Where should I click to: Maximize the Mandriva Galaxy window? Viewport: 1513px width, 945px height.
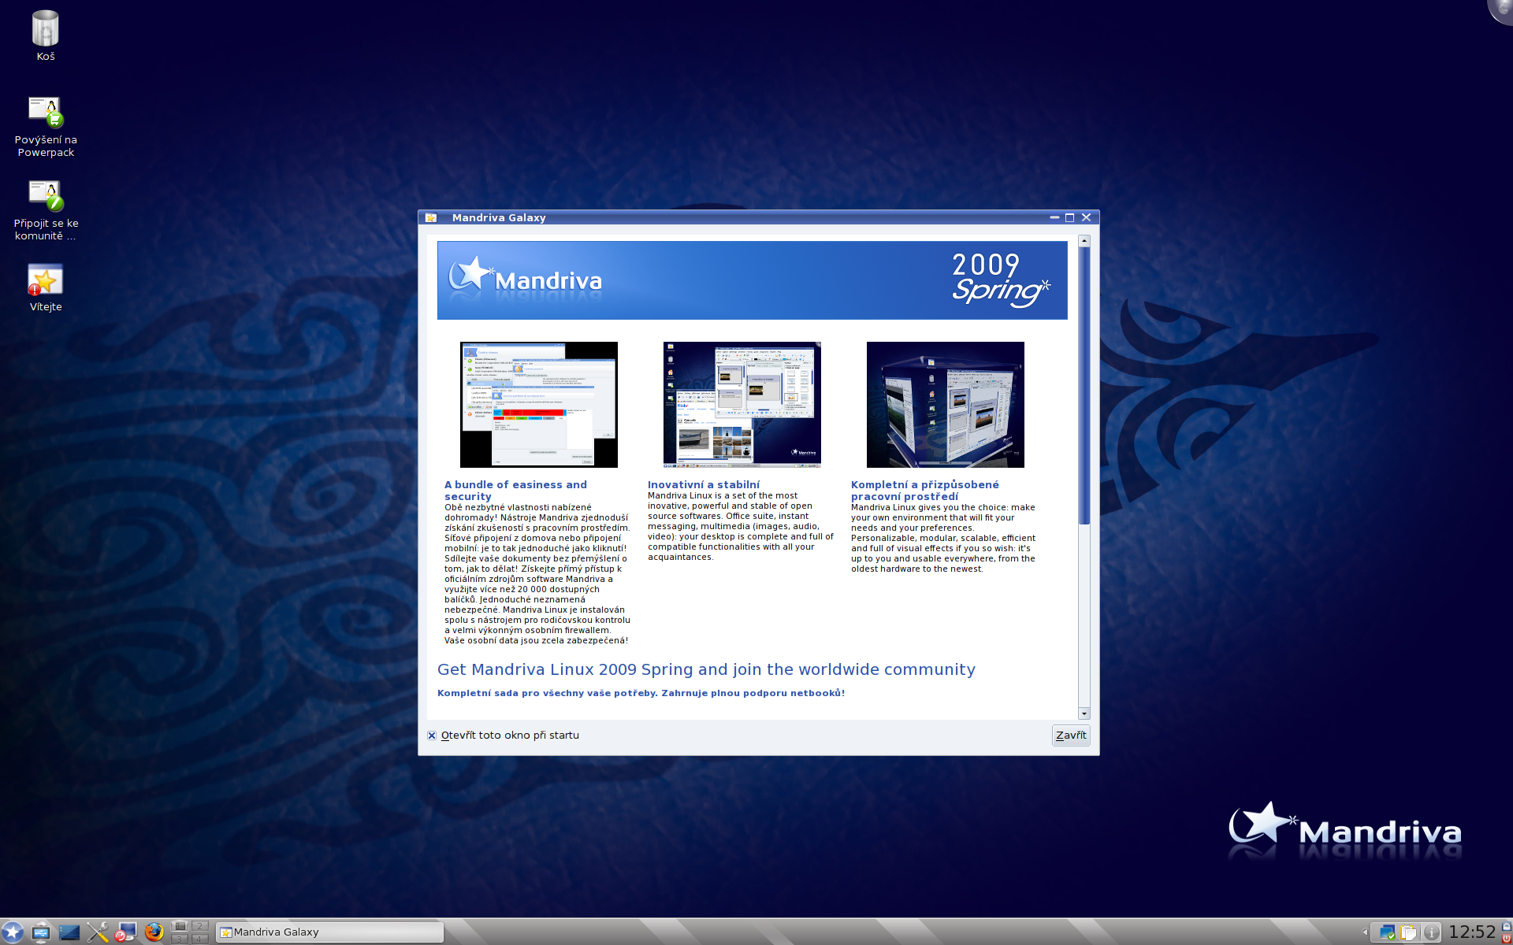(1070, 218)
